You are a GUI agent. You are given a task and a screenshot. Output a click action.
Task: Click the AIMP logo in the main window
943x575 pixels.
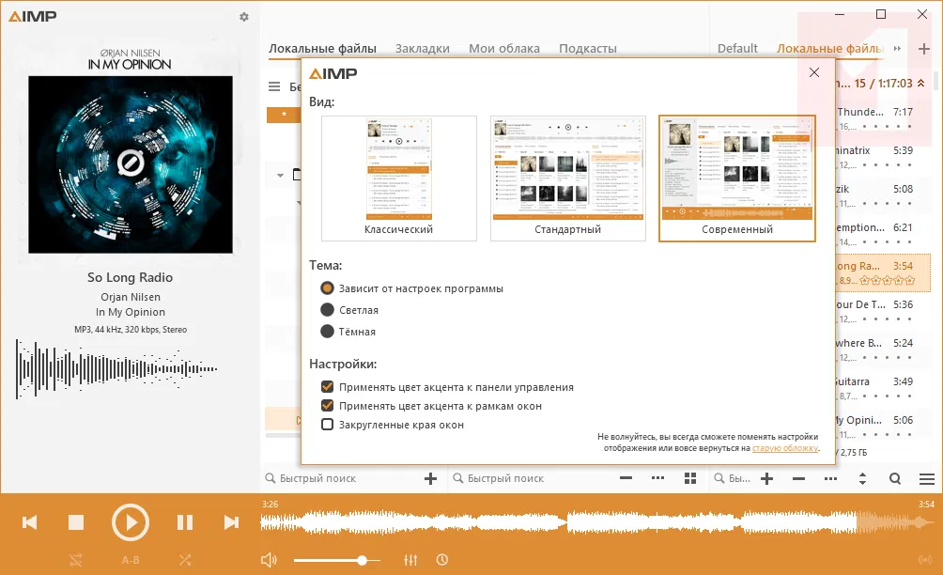point(33,16)
